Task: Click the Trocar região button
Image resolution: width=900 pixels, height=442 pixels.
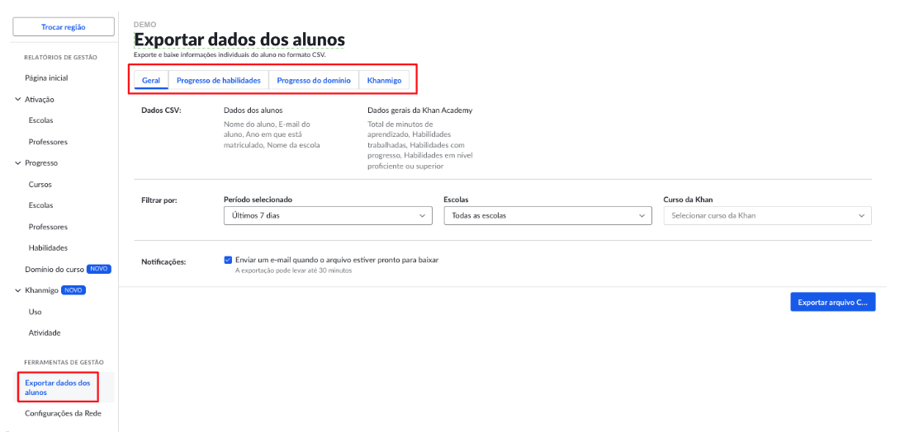Action: pos(63,27)
